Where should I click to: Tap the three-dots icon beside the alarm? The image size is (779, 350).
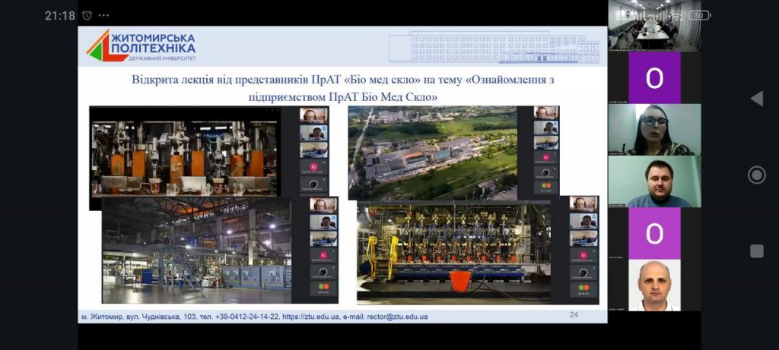click(x=104, y=15)
